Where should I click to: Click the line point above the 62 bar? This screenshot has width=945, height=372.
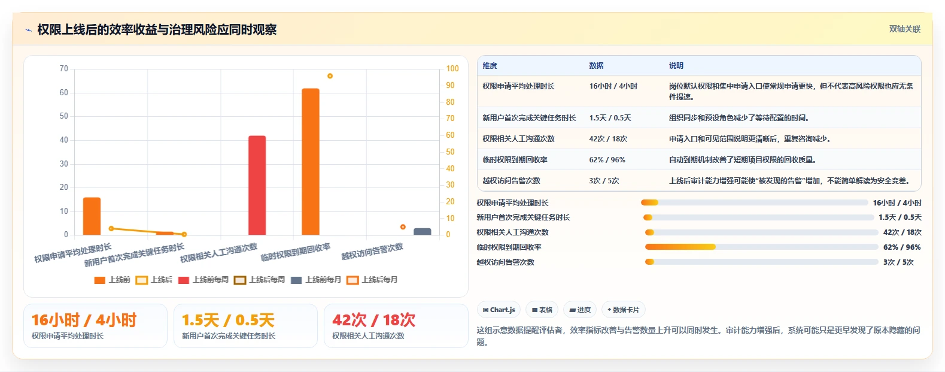point(330,76)
